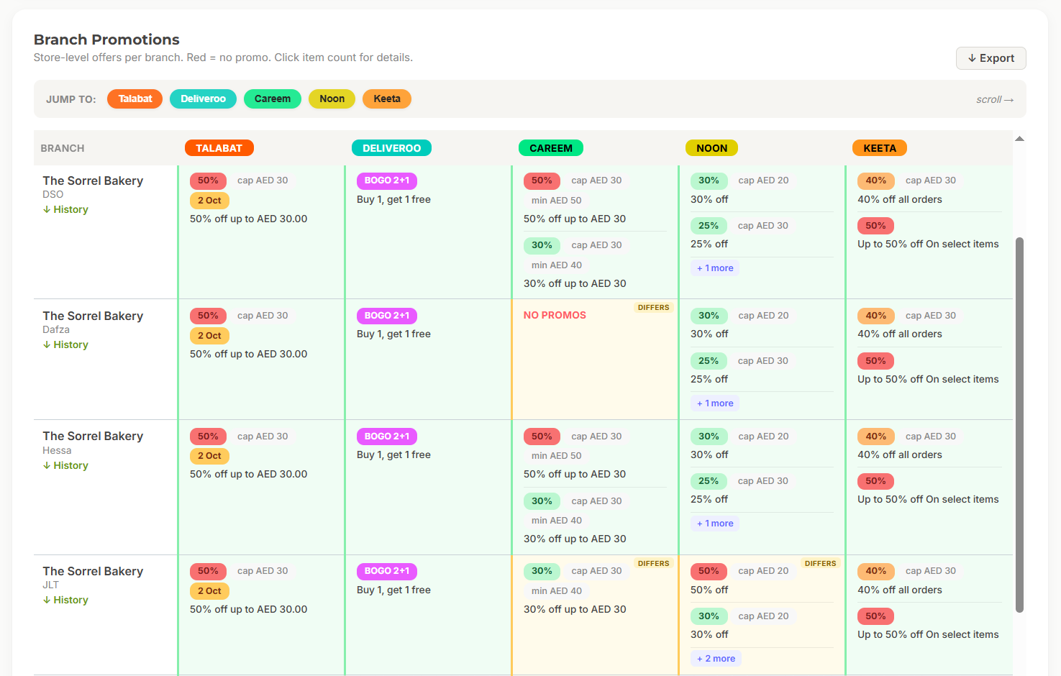Jump to the Careem section pill

(x=273, y=99)
